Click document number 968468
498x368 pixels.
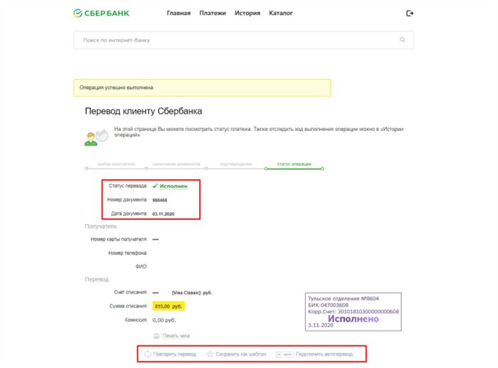point(160,200)
